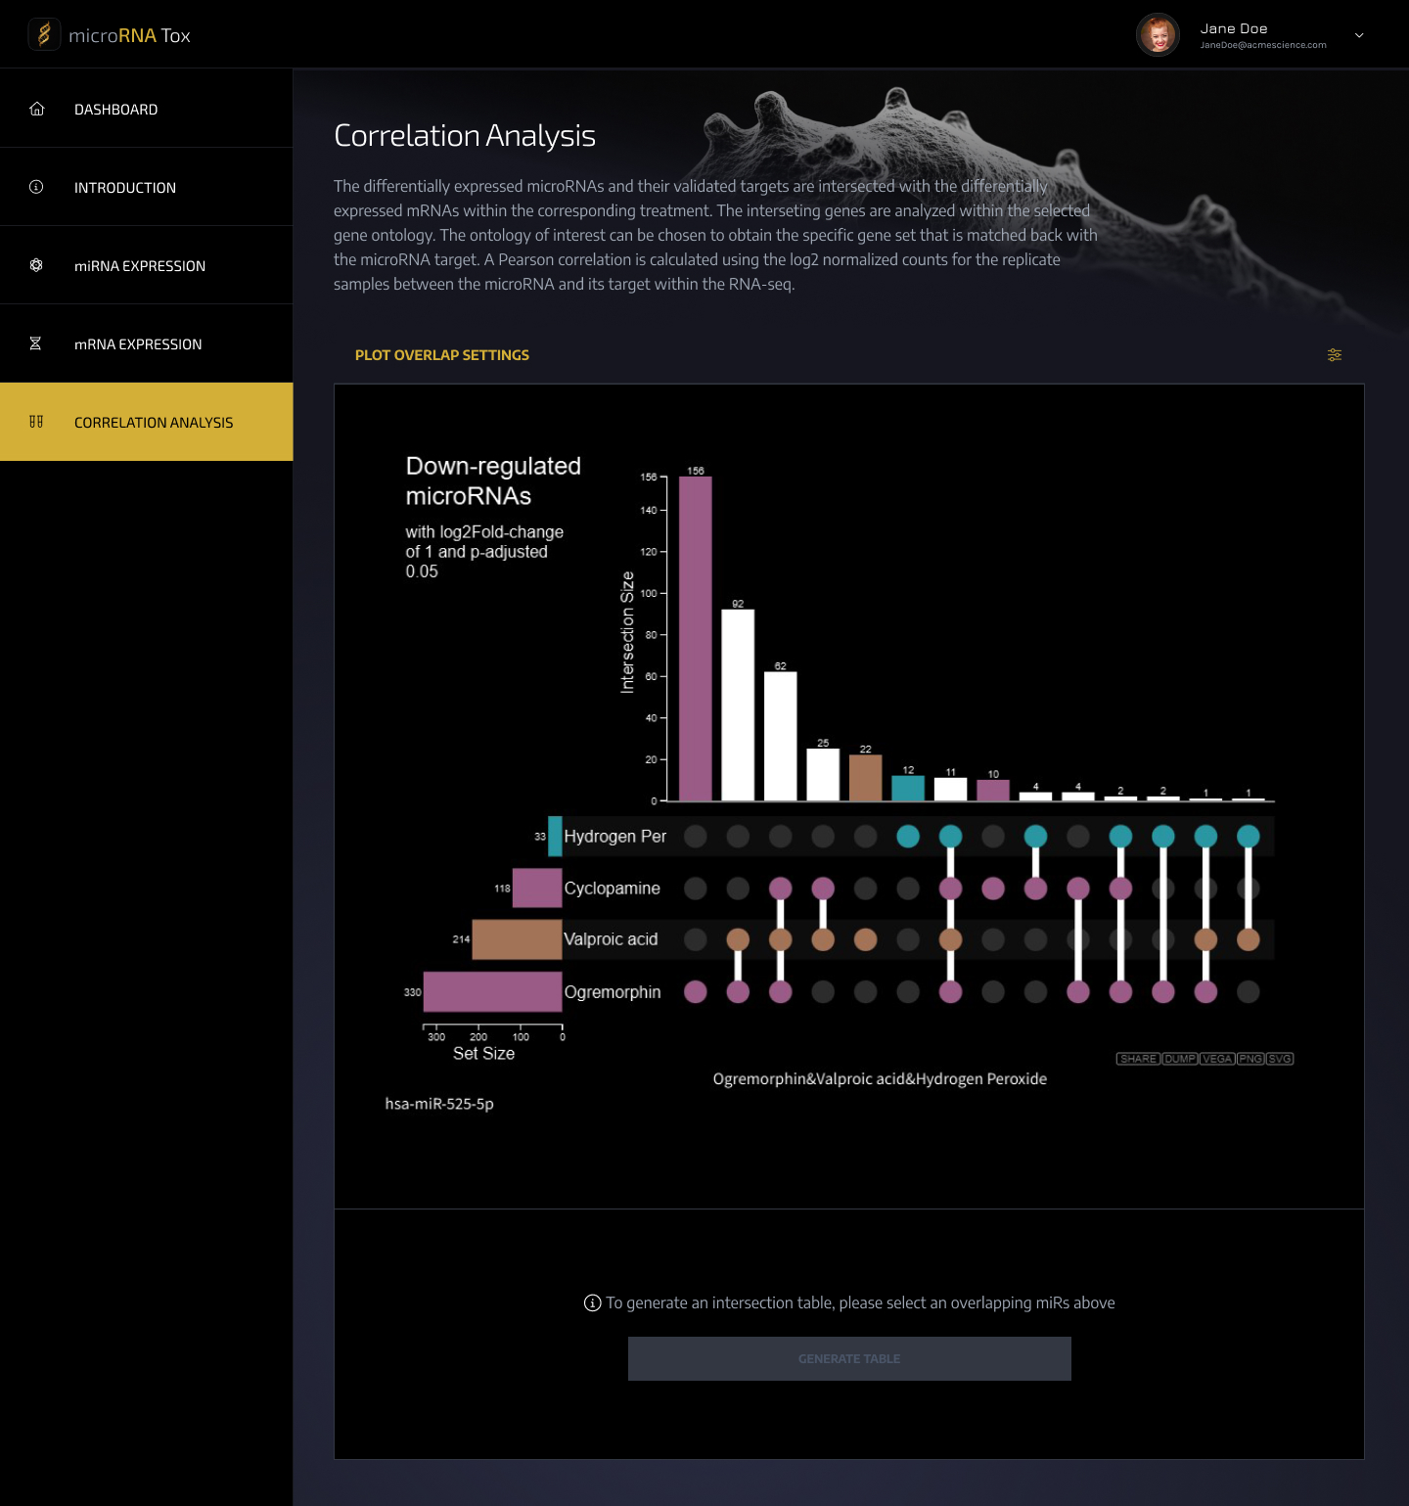Click the Introduction info icon
The image size is (1409, 1506).
coord(36,187)
